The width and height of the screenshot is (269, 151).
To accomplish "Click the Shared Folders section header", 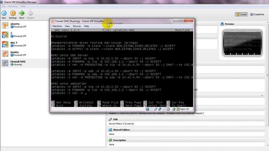I will point(186,130).
